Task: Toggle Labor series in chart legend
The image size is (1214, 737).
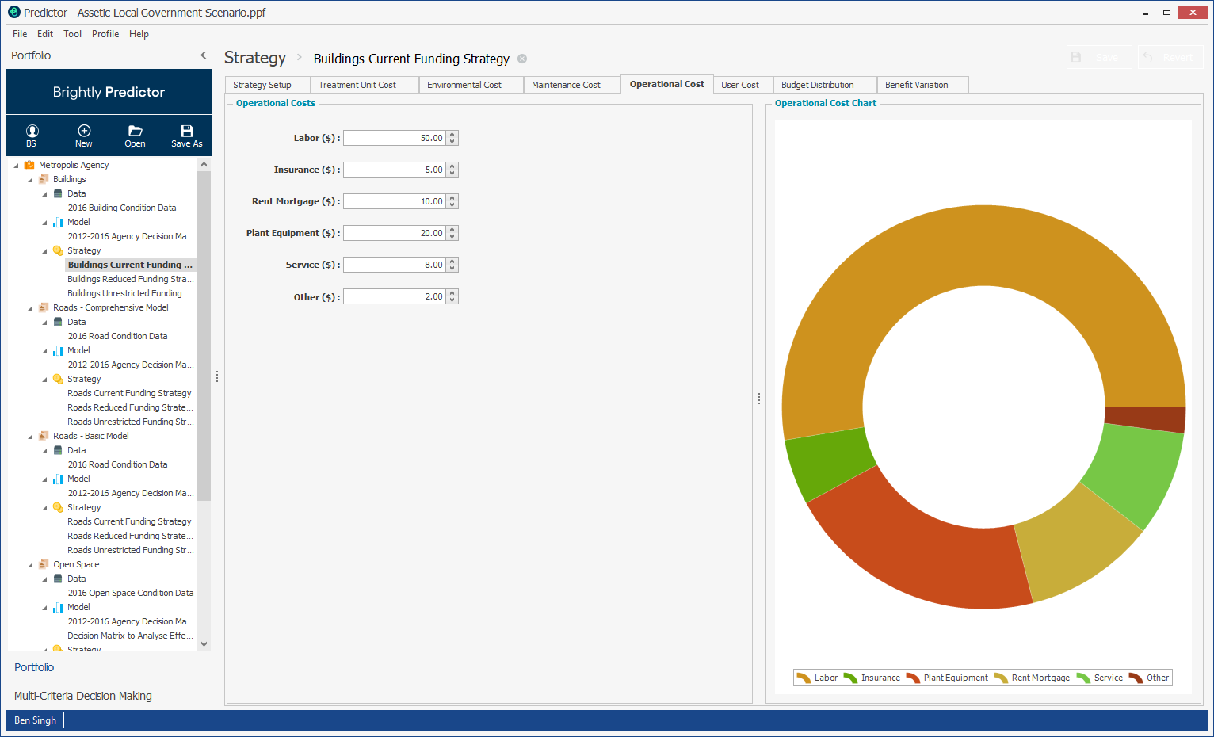Action: click(x=817, y=678)
